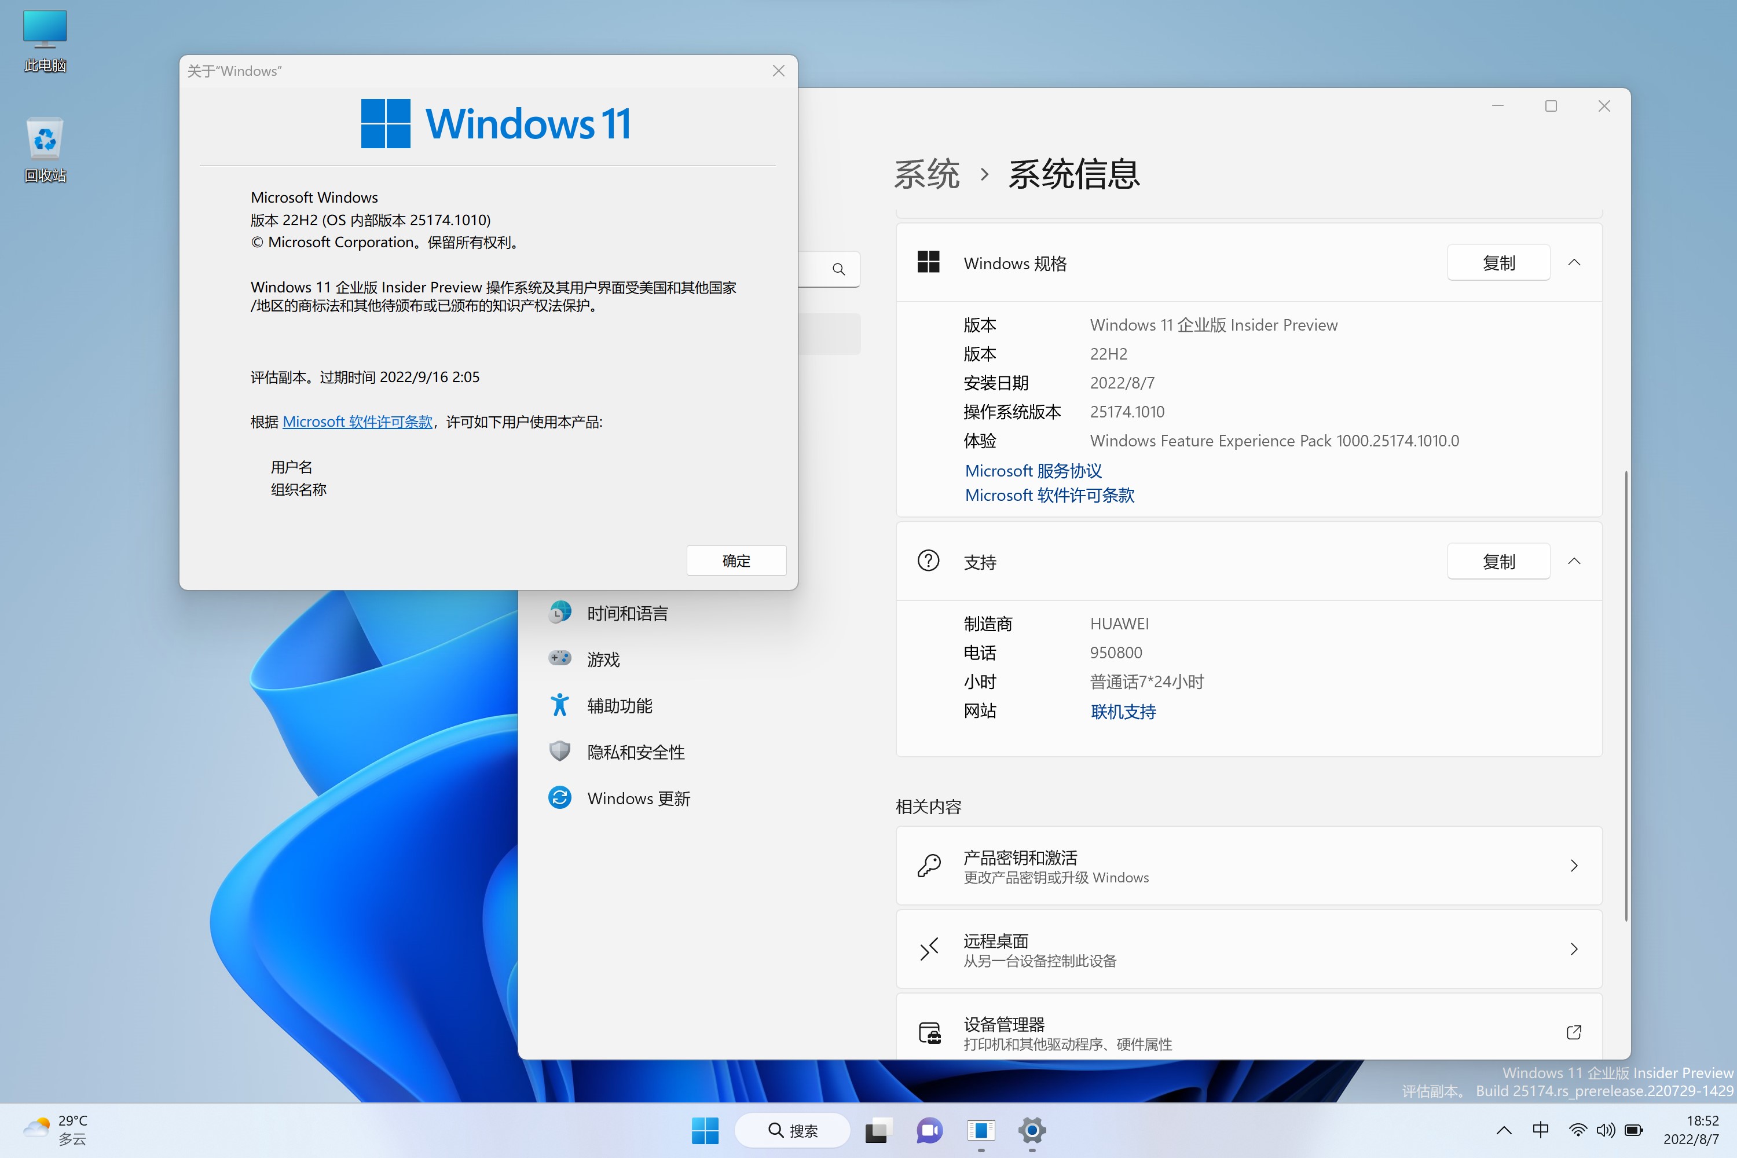
Task: Open the clock and date 18:52
Action: coord(1691,1130)
